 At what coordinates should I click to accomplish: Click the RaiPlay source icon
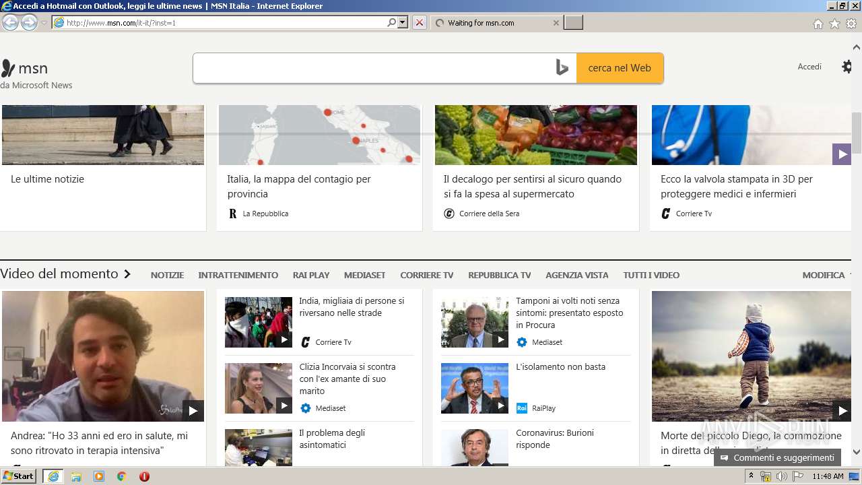coord(521,408)
